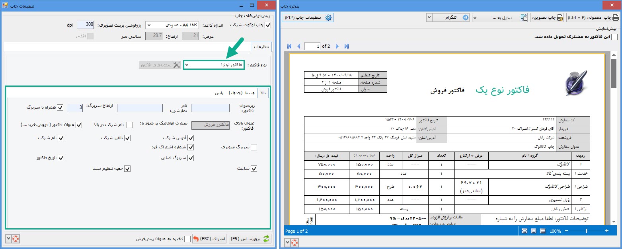Click the zoom in plus icon

click(x=606, y=231)
